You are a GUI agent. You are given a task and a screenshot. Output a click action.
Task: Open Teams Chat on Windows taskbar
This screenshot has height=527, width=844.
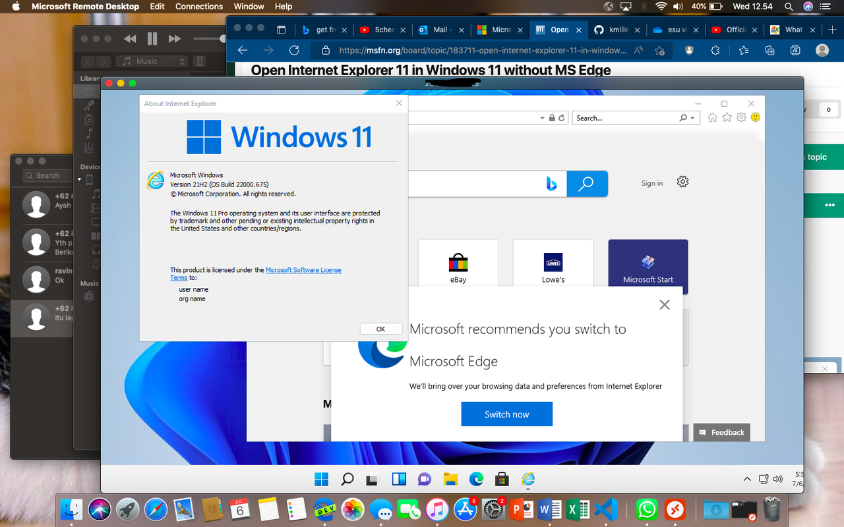tap(425, 479)
